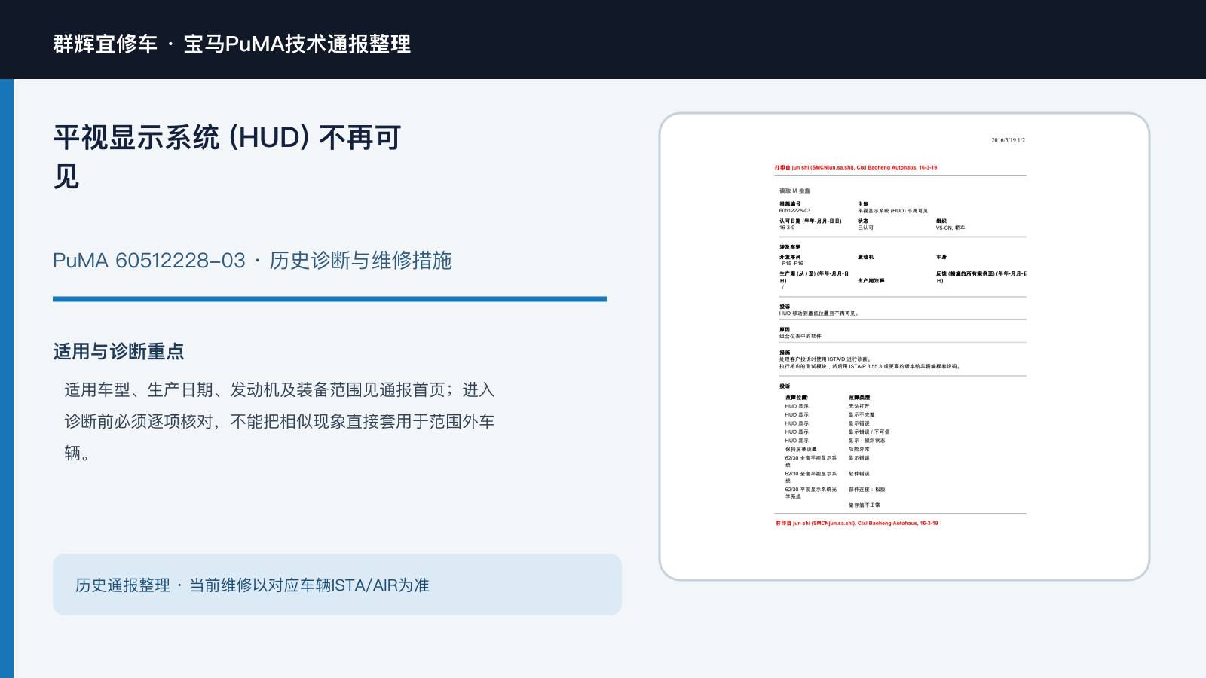Click the PuMA 60512228-03 subtitle line
Viewport: 1206px width, 678px height.
pos(253,261)
